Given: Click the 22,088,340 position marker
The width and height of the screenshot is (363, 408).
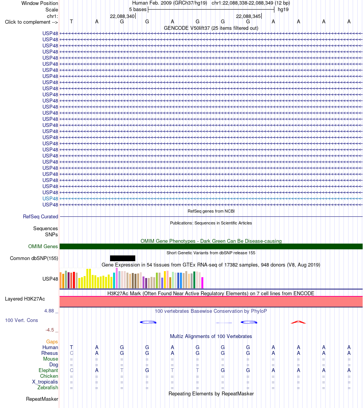Looking at the screenshot, I should point(122,16).
